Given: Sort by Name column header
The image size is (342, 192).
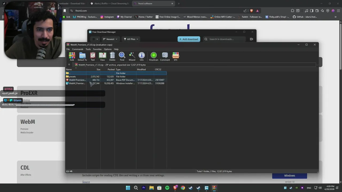Looking at the screenshot, I should click(x=76, y=69).
